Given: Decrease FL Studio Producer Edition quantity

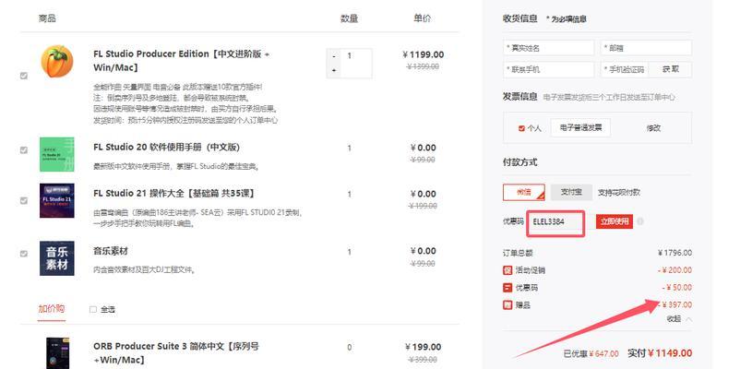Looking at the screenshot, I should click(334, 56).
